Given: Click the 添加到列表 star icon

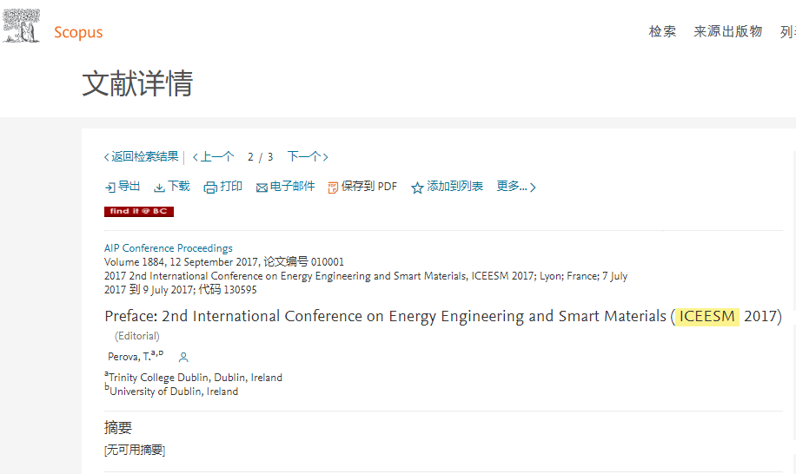Looking at the screenshot, I should pos(417,188).
